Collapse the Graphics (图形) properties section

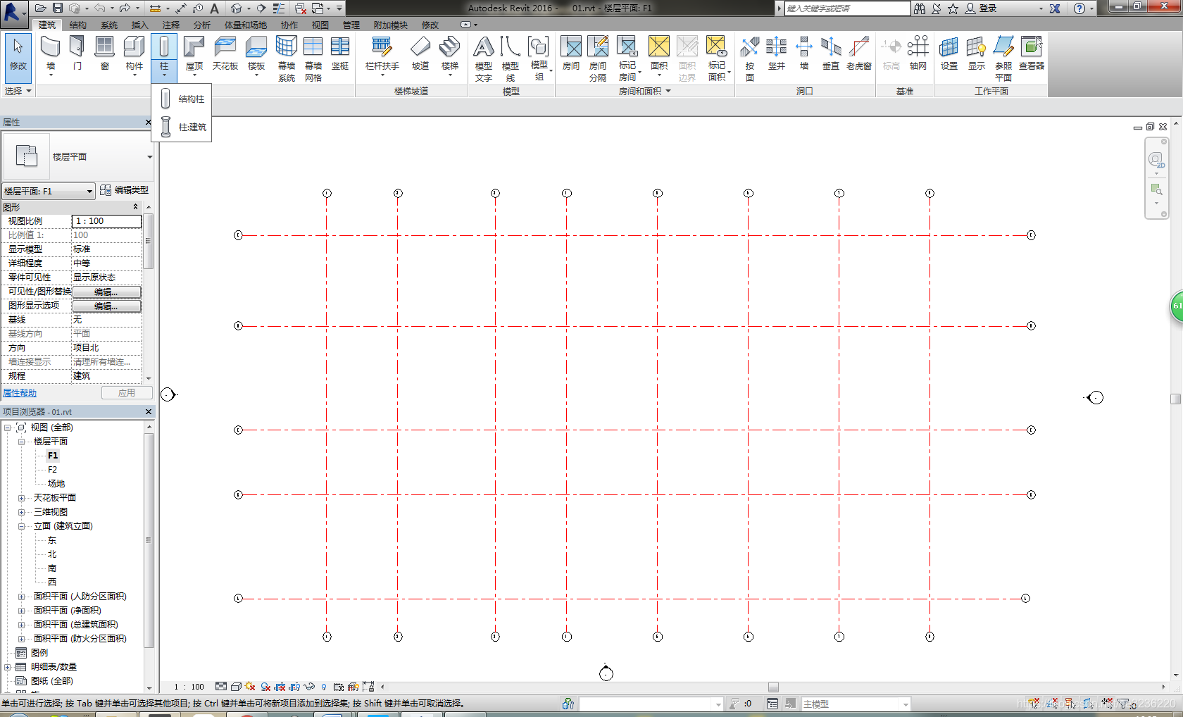136,207
